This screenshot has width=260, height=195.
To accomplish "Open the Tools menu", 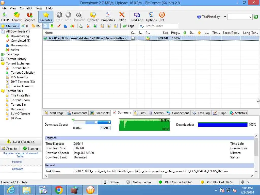I will pyautogui.click(x=39, y=8).
